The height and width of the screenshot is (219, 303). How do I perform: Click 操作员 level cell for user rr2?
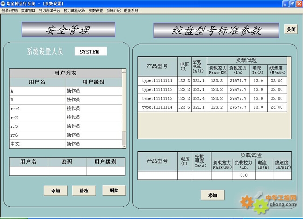click(94, 118)
